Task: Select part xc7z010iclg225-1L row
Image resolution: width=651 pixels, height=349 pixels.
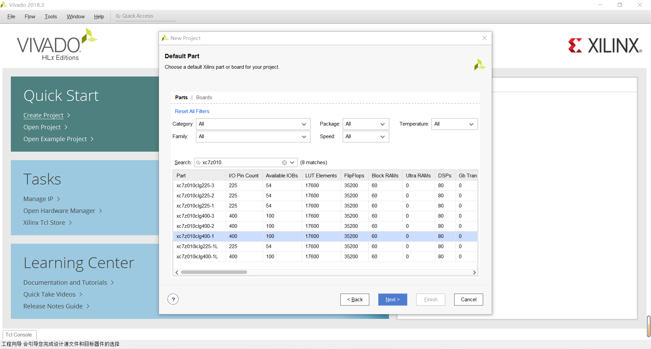Action: [325, 246]
